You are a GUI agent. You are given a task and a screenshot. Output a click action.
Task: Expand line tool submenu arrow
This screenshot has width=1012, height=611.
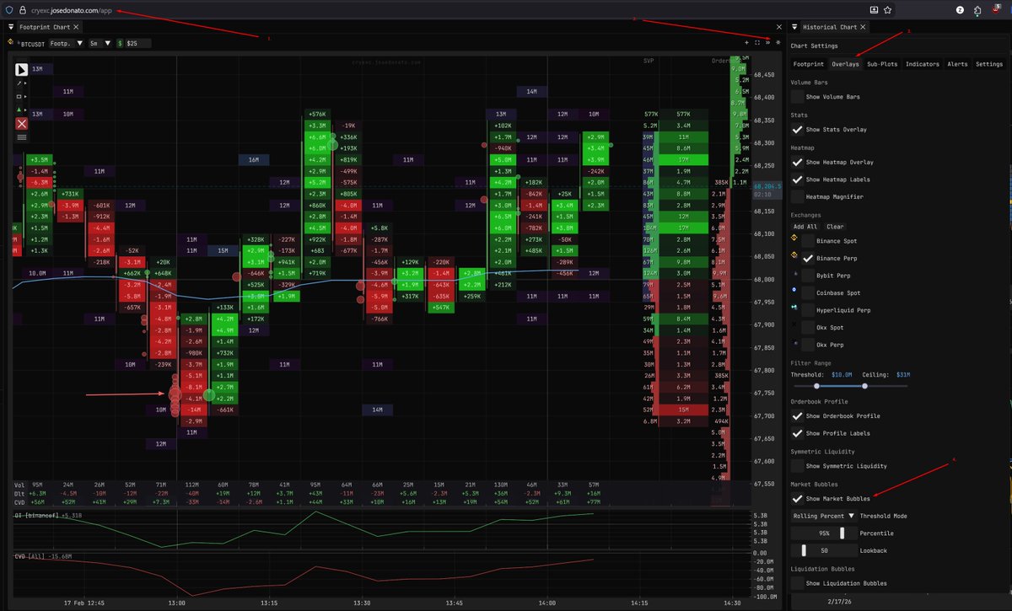tap(27, 83)
